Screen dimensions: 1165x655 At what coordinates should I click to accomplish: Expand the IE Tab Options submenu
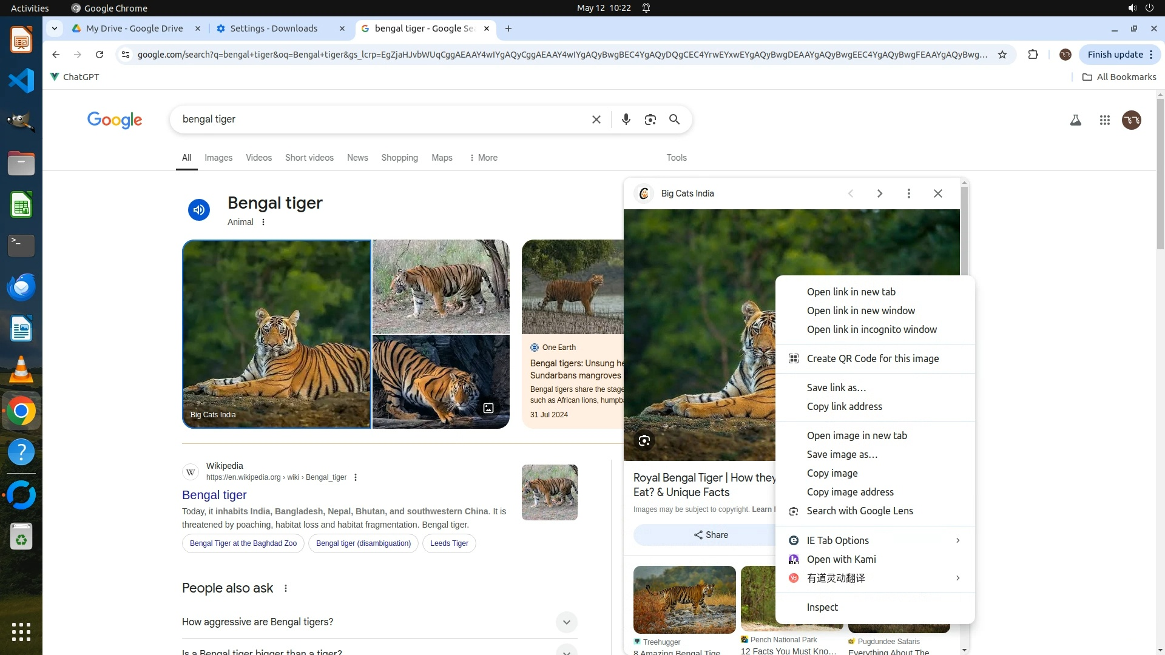click(874, 540)
